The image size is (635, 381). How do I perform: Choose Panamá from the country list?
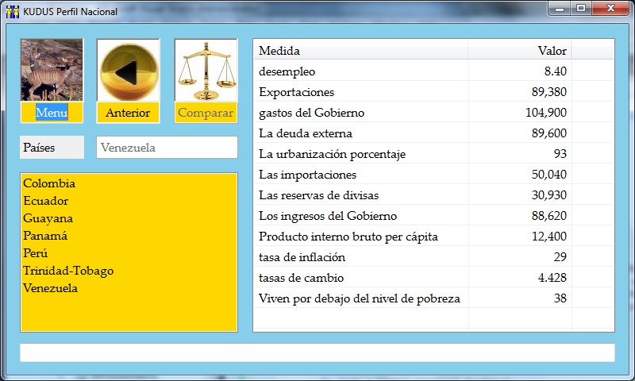click(45, 236)
